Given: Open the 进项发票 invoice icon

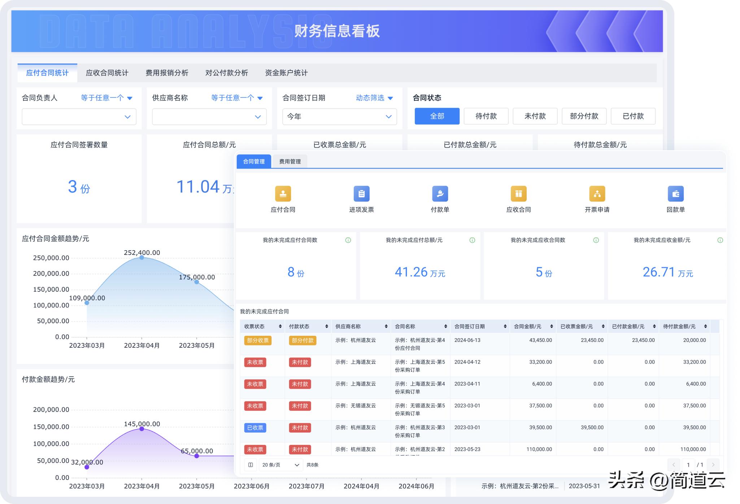Looking at the screenshot, I should (361, 194).
